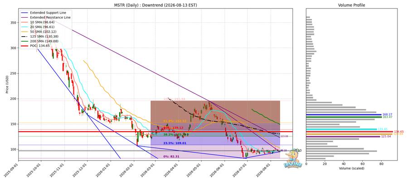The width and height of the screenshot is (408, 181).
Task: Click the 38.2% Fibonacci level label
Action: [175, 135]
